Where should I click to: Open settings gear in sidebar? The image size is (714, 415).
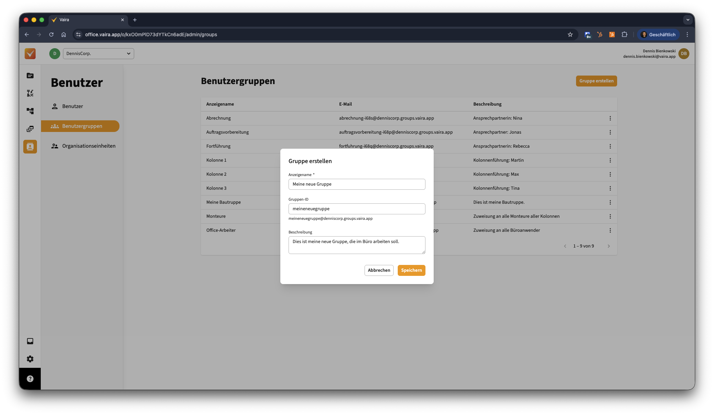pyautogui.click(x=30, y=359)
